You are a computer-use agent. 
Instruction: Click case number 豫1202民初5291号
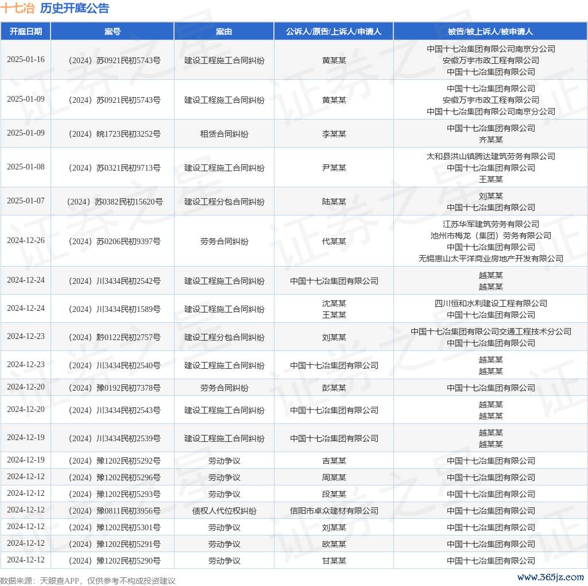pos(115,544)
